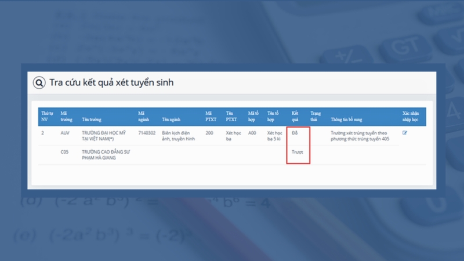Select the 'Trường xét trúng tuyển theo phương thức' note
Screen dimensions: 464x261
click(360, 136)
